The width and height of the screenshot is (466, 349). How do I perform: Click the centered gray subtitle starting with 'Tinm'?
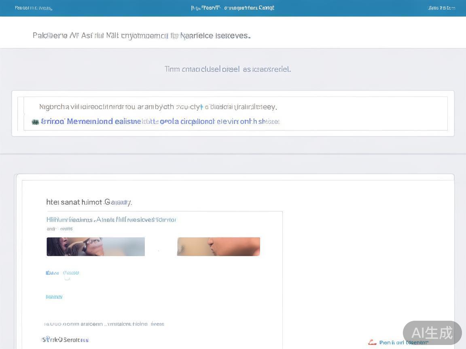coord(228,69)
